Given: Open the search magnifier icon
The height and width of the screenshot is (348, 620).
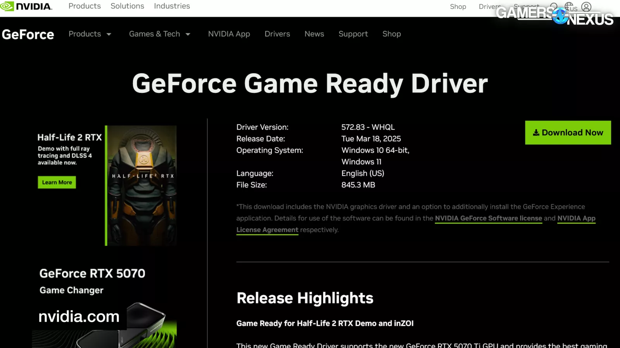Looking at the screenshot, I should [554, 7].
